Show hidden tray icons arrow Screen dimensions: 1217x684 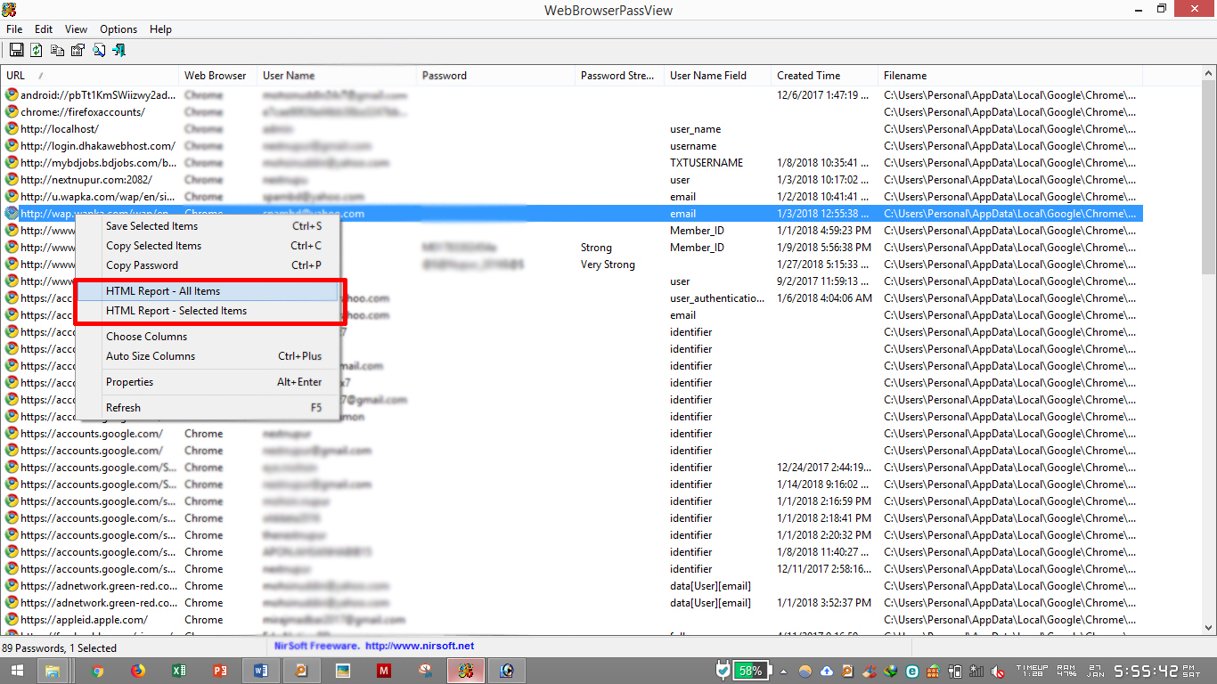pyautogui.click(x=784, y=672)
